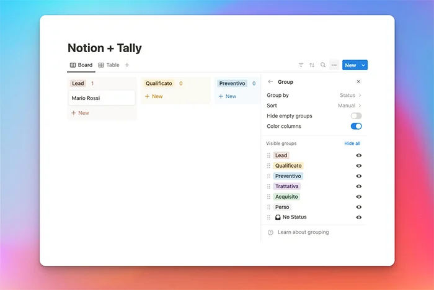The image size is (434, 290).
Task: Hide the Acquisito group with eye icon
Action: [x=359, y=197]
